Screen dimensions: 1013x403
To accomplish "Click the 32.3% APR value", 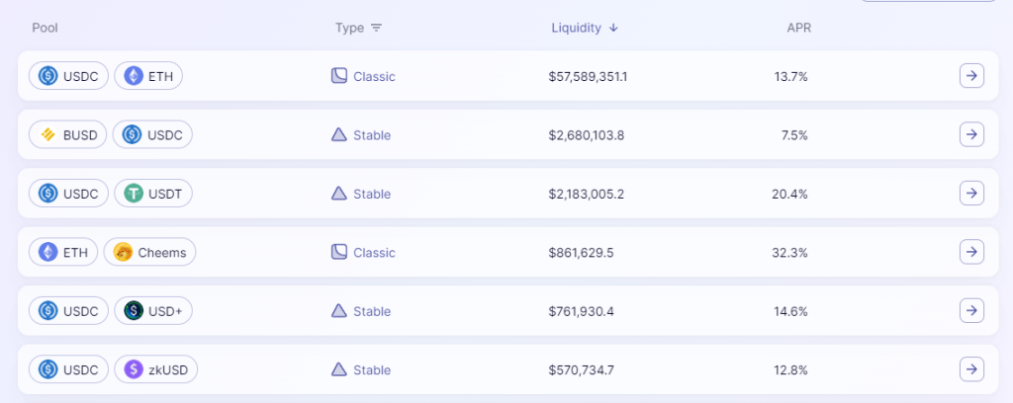I will [790, 253].
